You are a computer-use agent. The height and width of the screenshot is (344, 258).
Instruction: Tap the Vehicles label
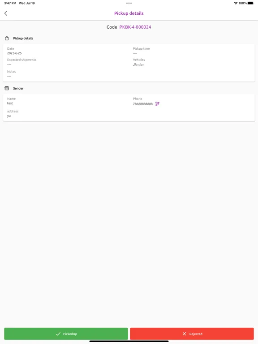tap(139, 60)
